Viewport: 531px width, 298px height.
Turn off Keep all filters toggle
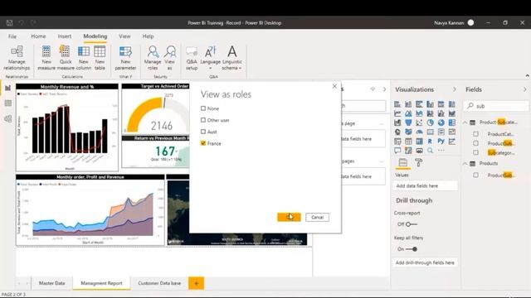412,249
